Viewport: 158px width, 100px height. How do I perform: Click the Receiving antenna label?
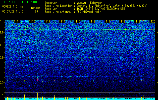(x=58, y=12)
